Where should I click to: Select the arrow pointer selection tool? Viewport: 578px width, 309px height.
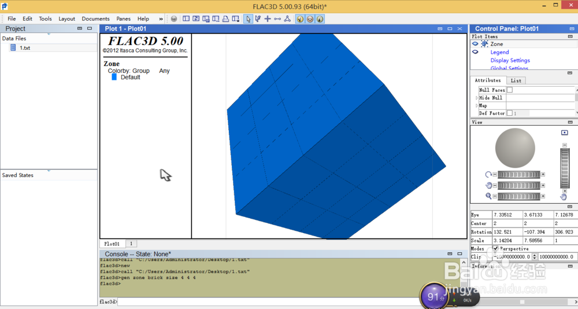click(248, 19)
